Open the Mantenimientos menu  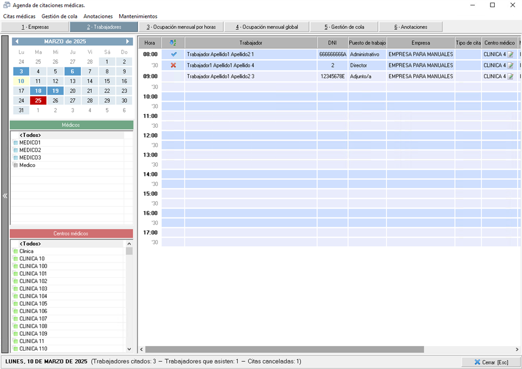click(138, 16)
